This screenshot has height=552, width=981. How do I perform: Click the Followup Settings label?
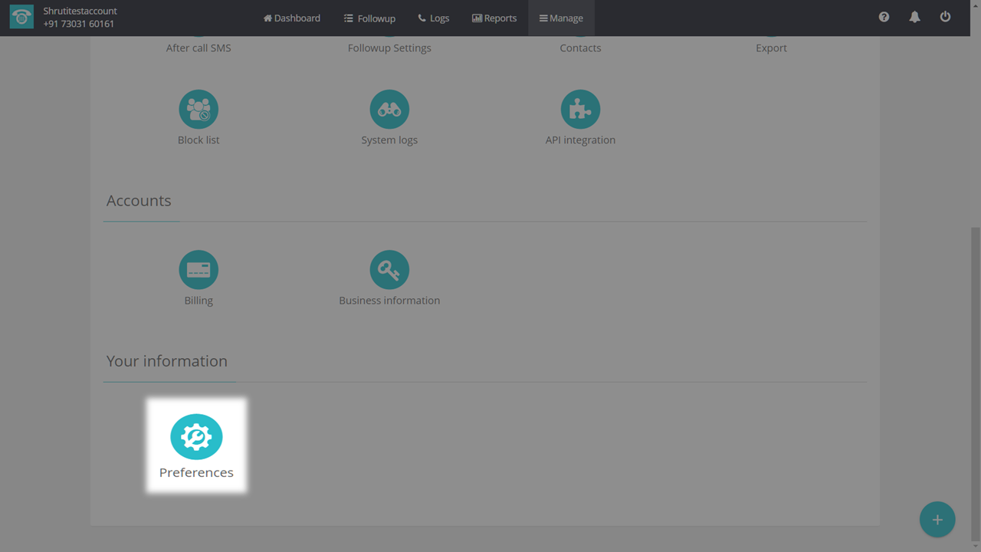tap(389, 48)
